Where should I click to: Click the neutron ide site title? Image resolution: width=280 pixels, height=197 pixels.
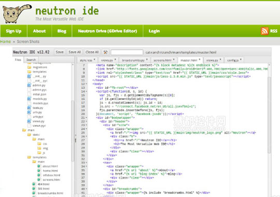pyautogui.click(x=67, y=11)
